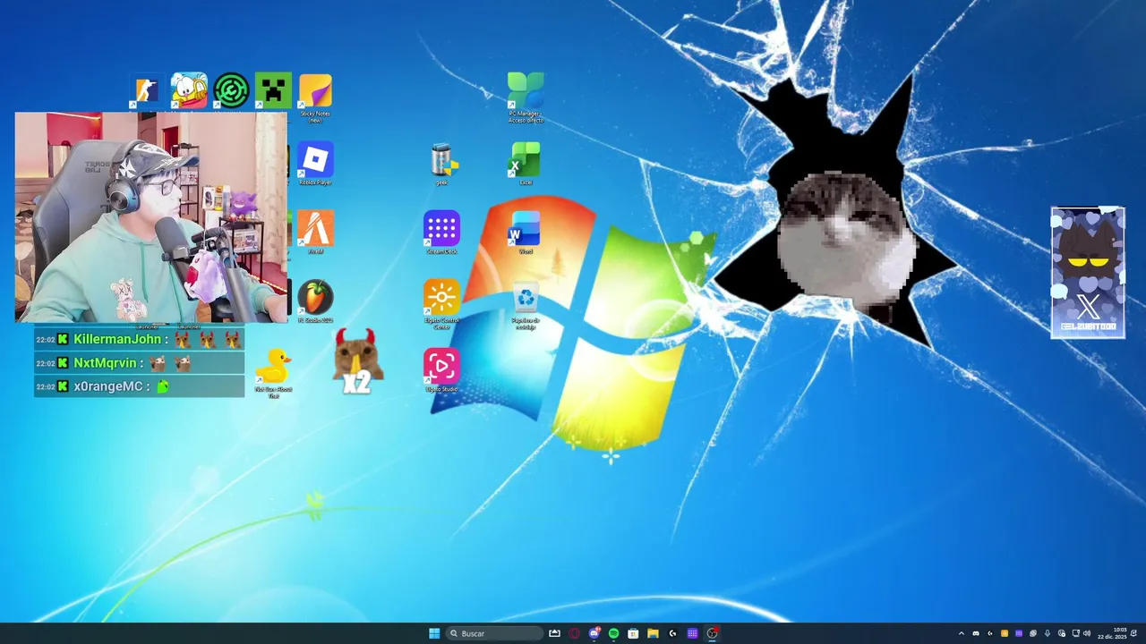Expand hidden system tray icons chevron
Viewport: 1146px width, 644px height.
click(962, 633)
